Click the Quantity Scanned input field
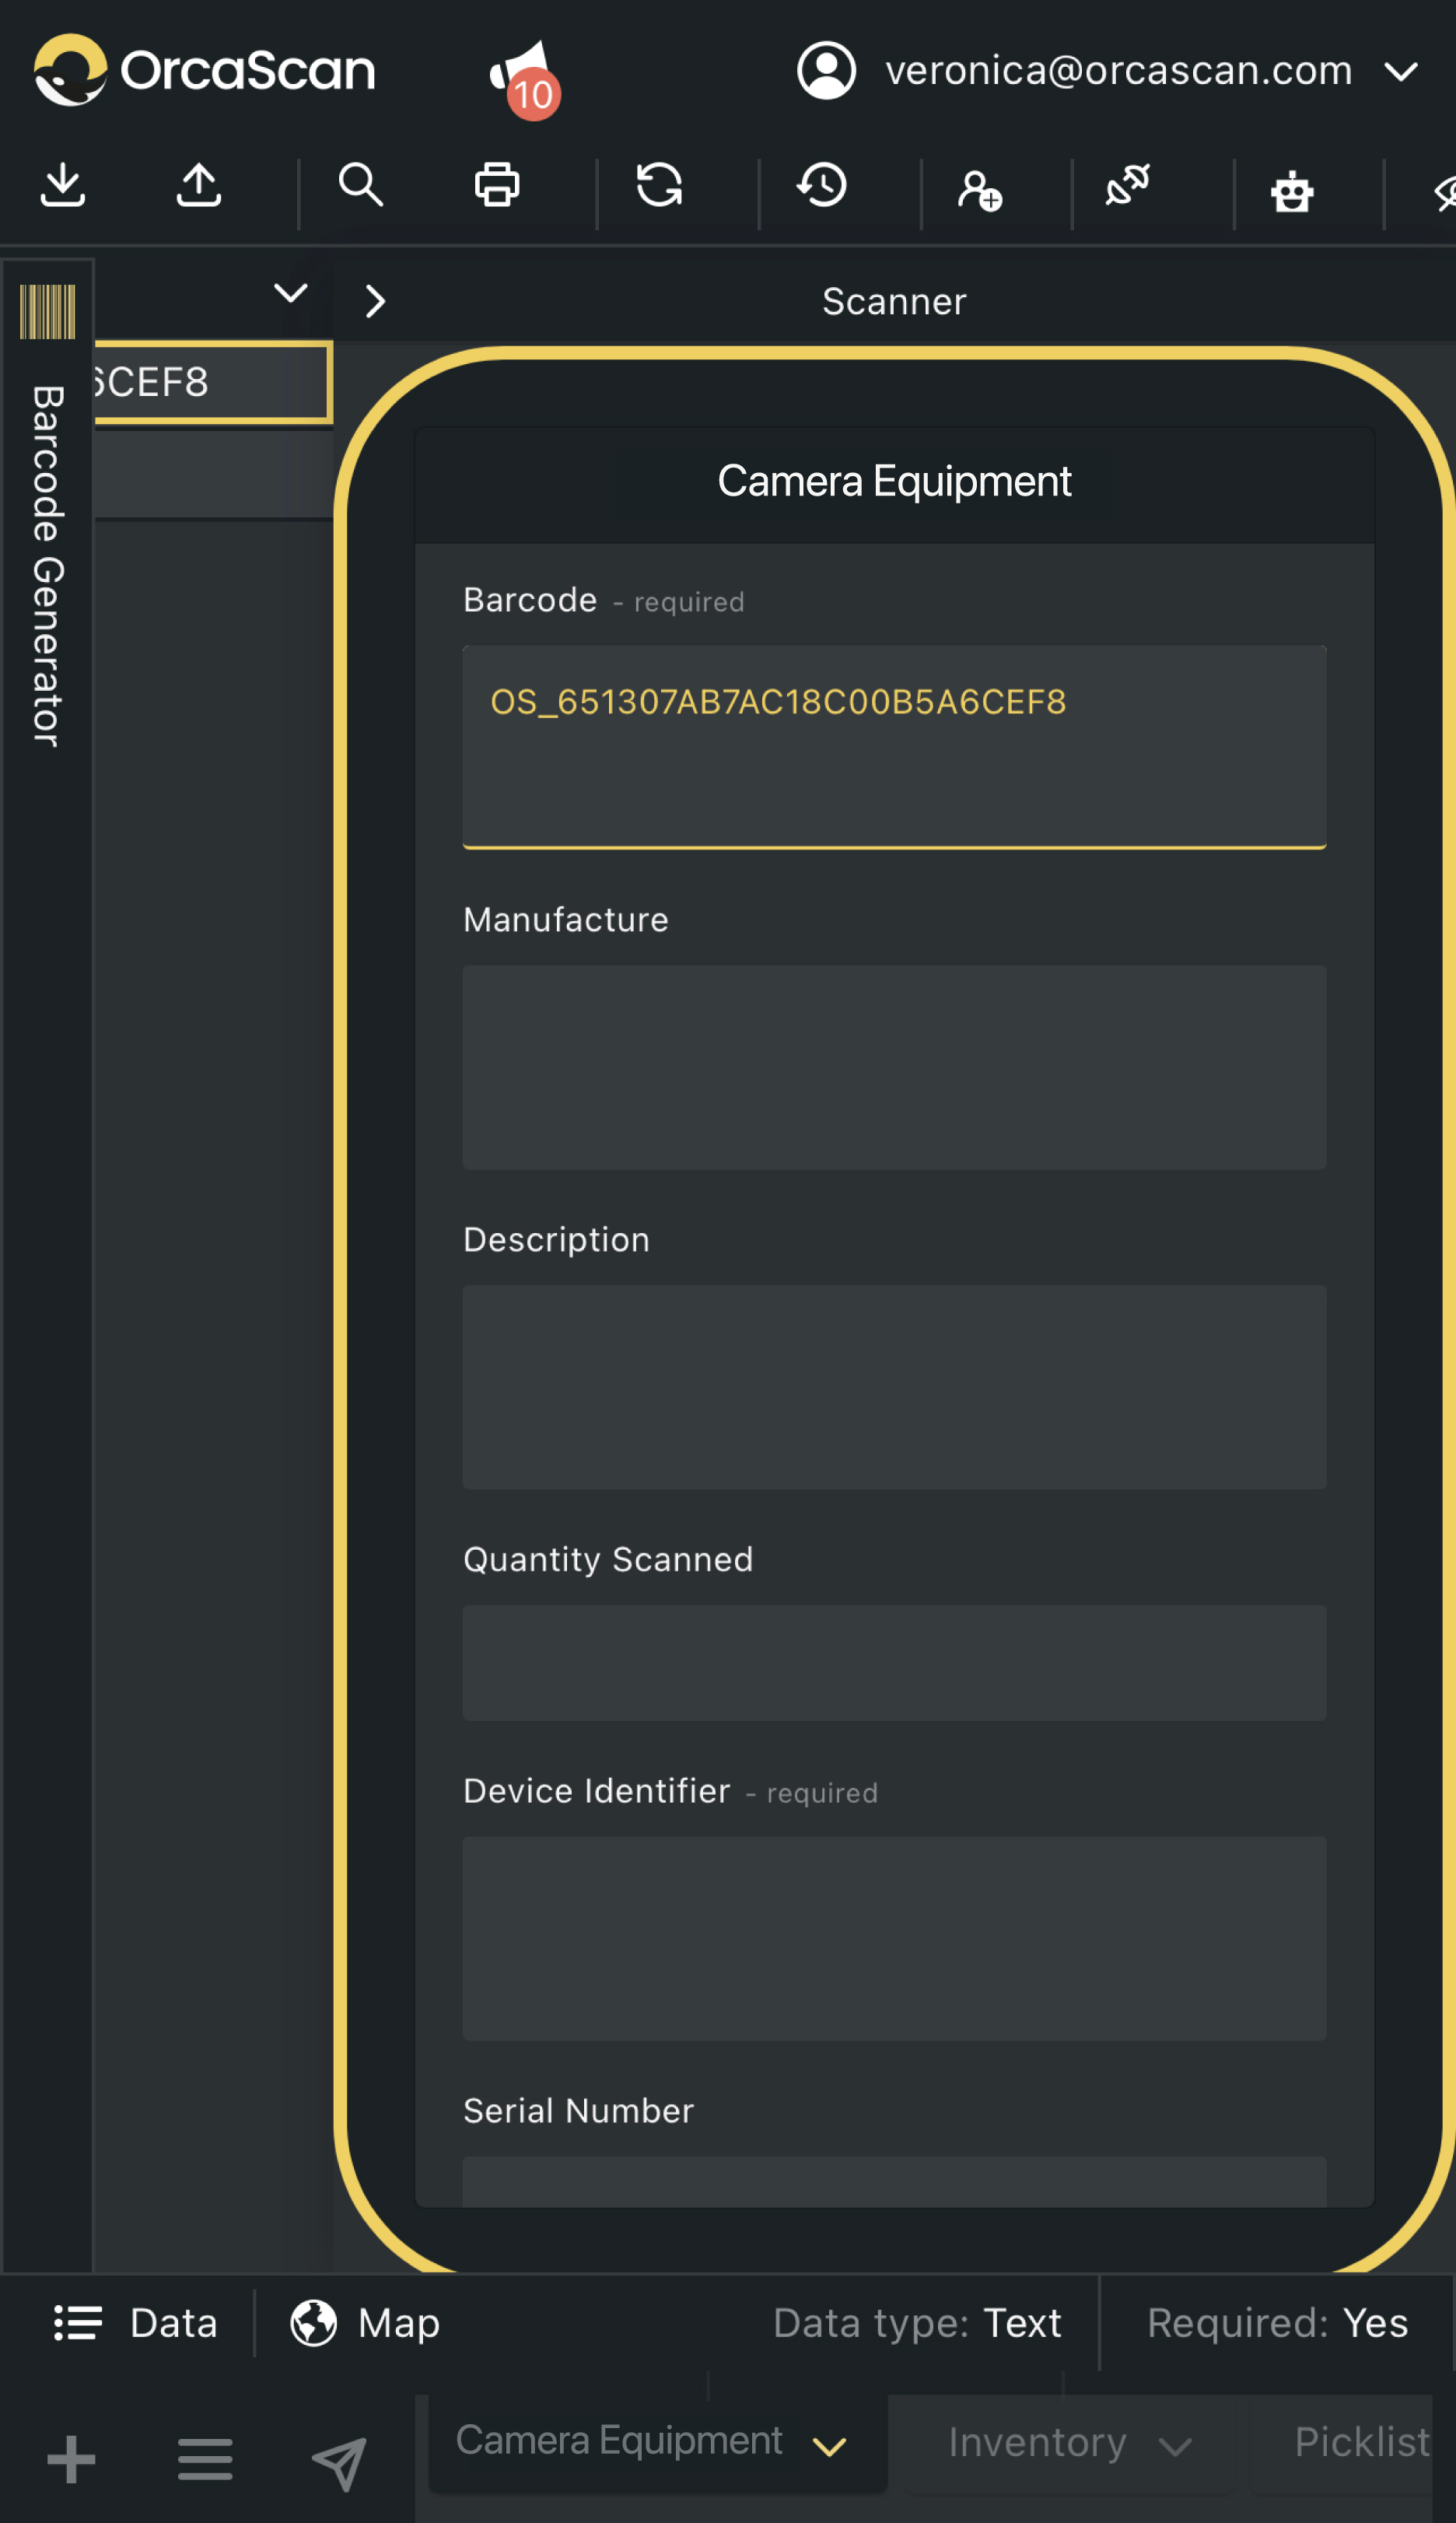 (894, 1663)
